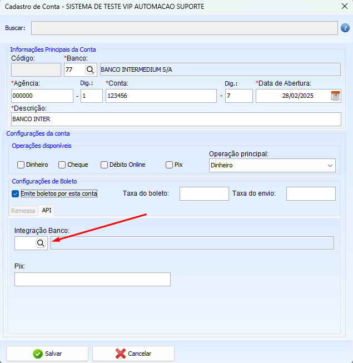This screenshot has width=353, height=363.
Task: Click into the Buscar search field
Action: [x=183, y=28]
